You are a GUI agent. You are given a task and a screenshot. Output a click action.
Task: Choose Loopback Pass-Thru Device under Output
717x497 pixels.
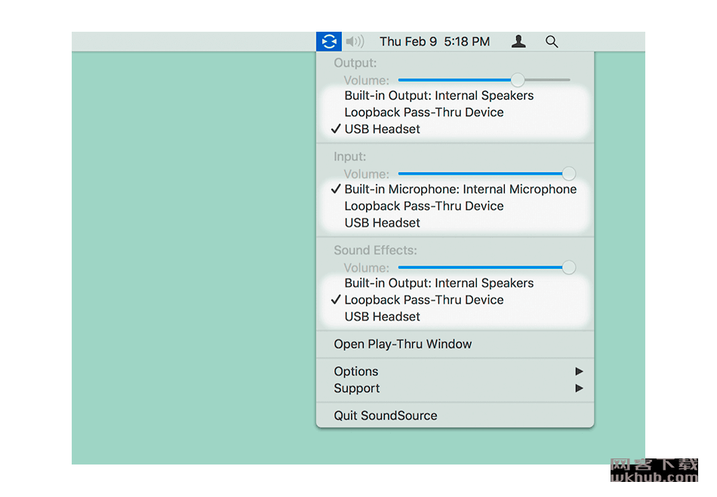(x=455, y=113)
